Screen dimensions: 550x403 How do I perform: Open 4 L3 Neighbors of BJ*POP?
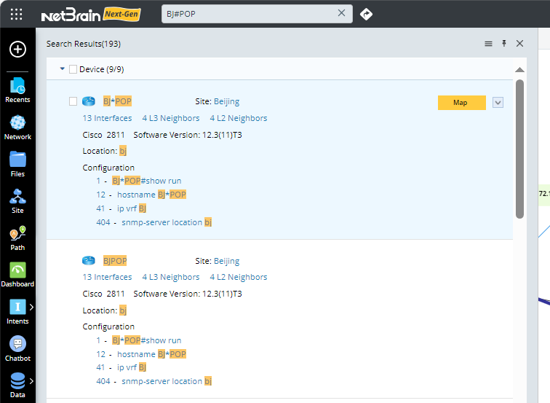[x=171, y=118]
